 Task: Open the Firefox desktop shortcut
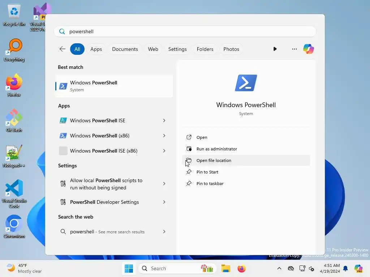14,85
